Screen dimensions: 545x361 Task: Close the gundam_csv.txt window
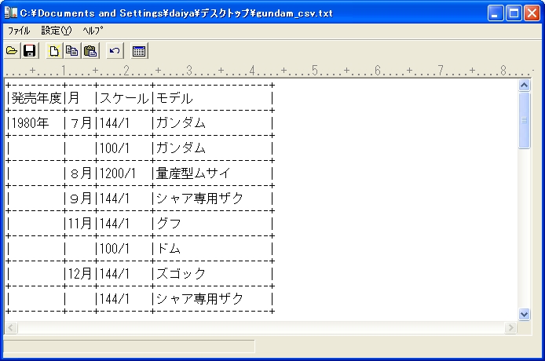click(x=532, y=13)
